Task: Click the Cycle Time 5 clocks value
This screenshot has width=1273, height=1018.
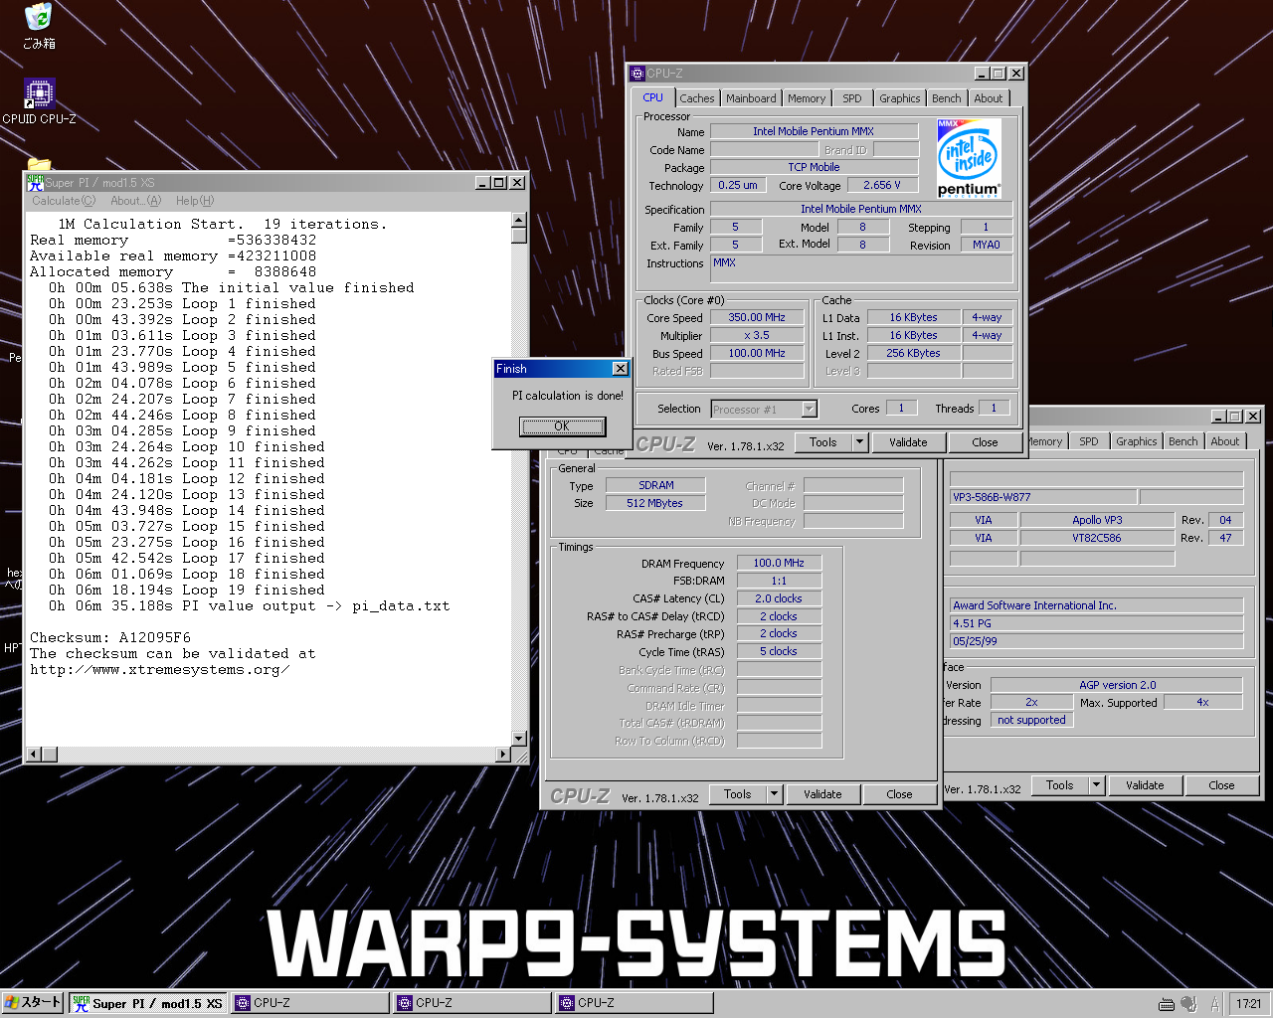Action: point(779,651)
